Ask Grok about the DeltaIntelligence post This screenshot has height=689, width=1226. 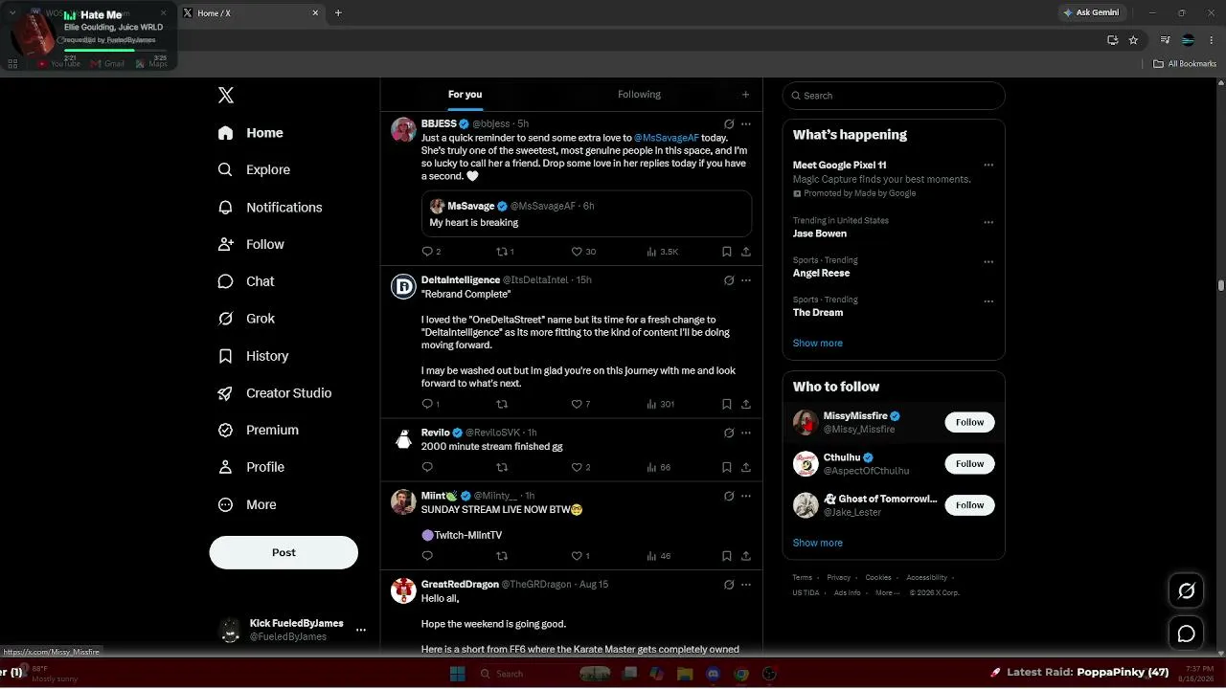click(x=729, y=280)
